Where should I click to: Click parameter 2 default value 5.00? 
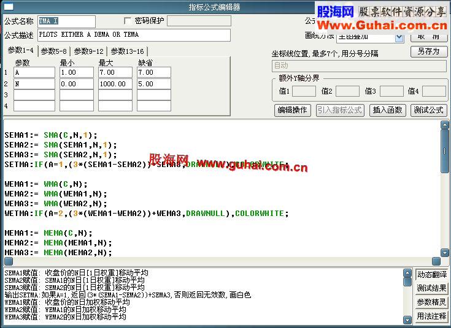[154, 84]
